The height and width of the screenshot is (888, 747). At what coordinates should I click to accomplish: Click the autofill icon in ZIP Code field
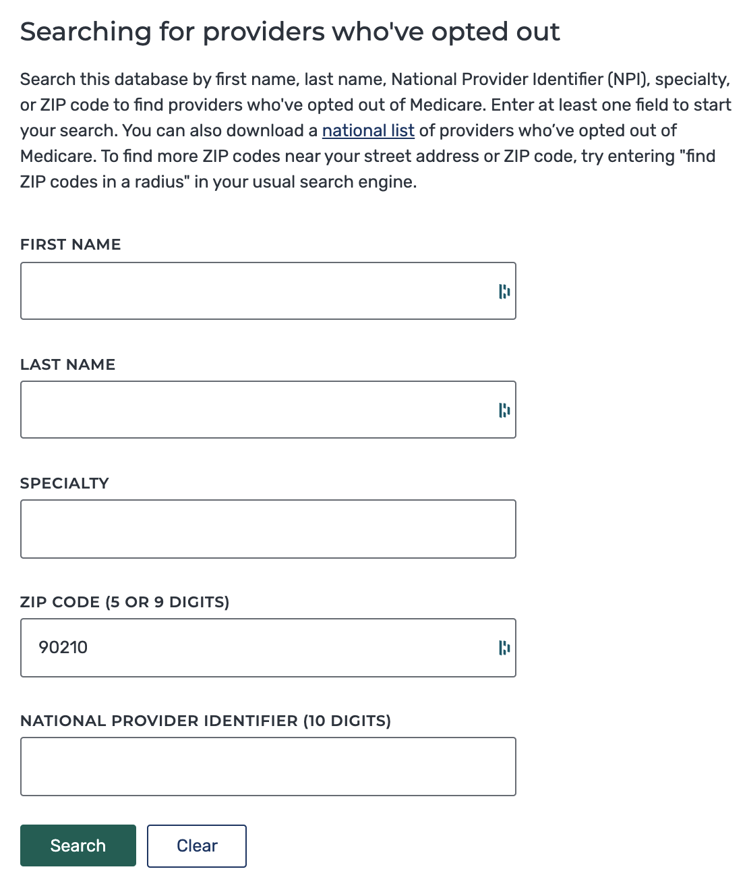[x=506, y=647]
